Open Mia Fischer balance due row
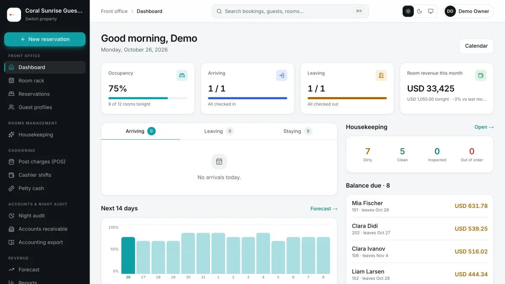Screen dimensions: 505x284 420,206
